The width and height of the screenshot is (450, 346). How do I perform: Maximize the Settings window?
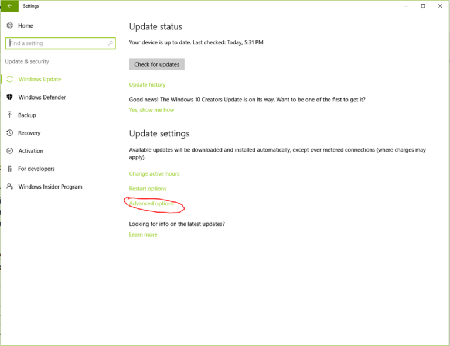pos(423,6)
